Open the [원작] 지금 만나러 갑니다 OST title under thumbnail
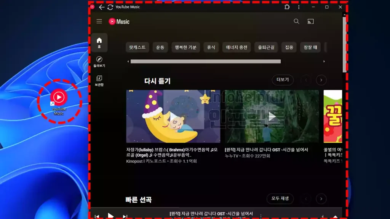 (266, 150)
